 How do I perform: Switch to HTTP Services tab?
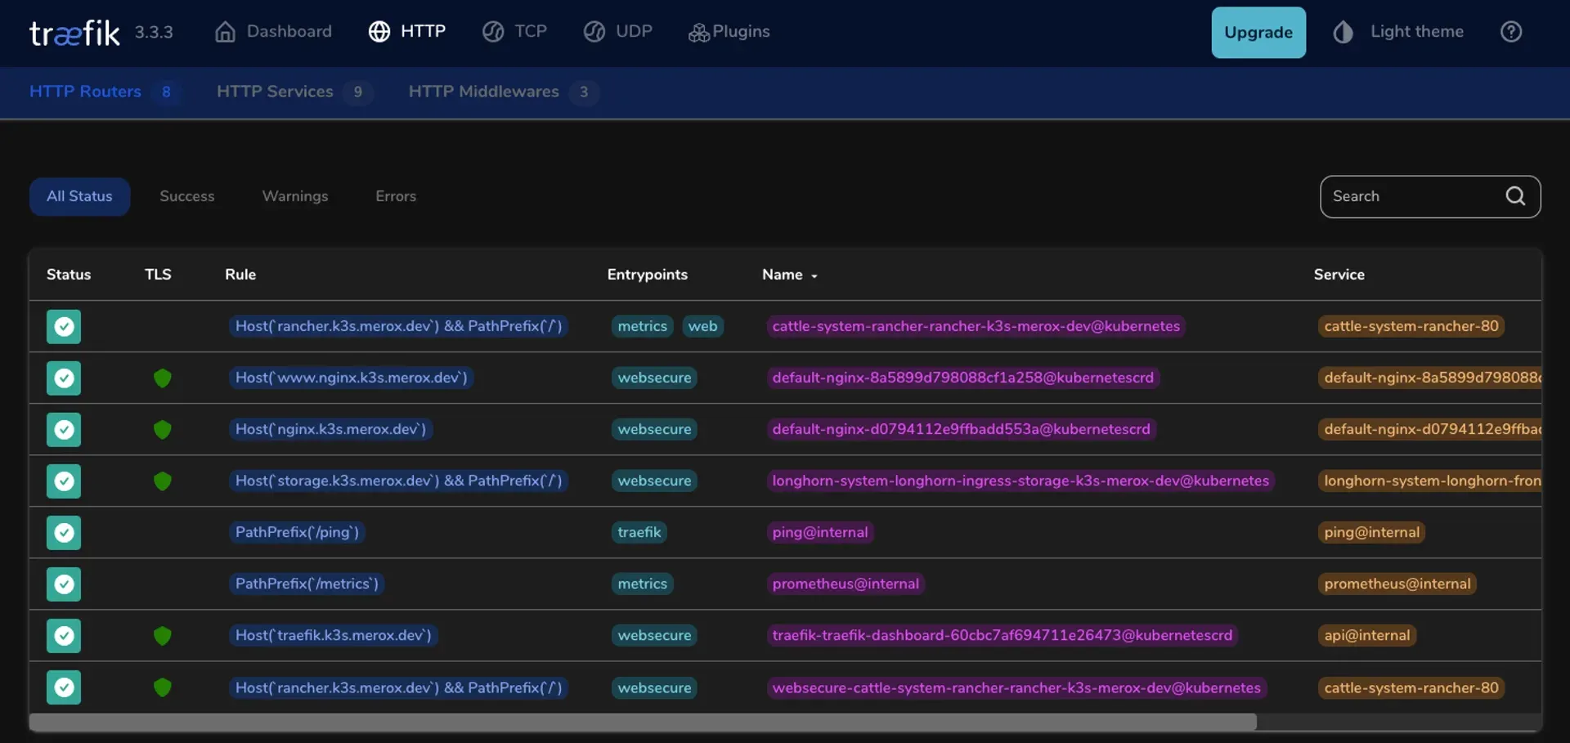275,92
